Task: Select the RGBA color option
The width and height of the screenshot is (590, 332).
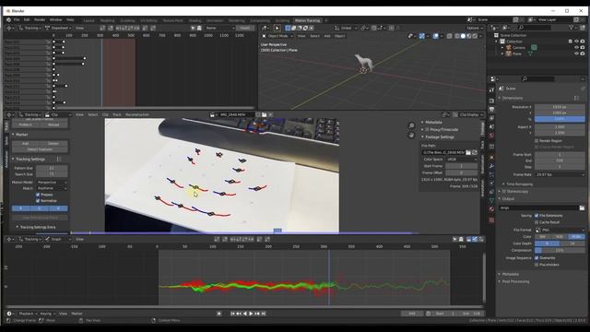Action: [576, 237]
